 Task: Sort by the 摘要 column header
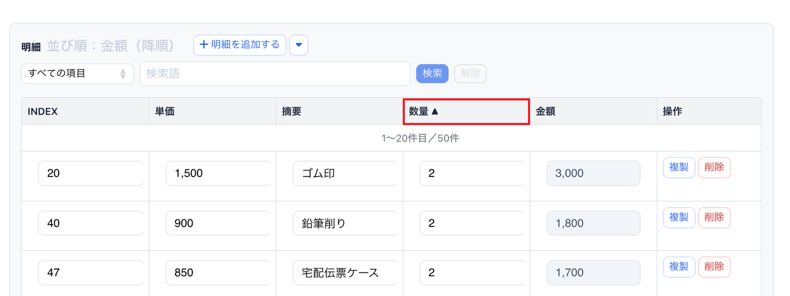pyautogui.click(x=340, y=111)
